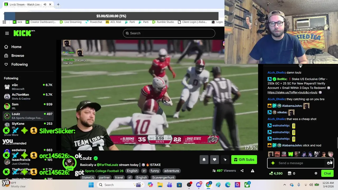This screenshot has height=190, width=338.
Task: Click the notification bell icon
Action: pyautogui.click(x=204, y=159)
